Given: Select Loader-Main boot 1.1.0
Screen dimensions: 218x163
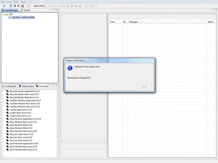Looking at the screenshot, I should pos(19,116).
